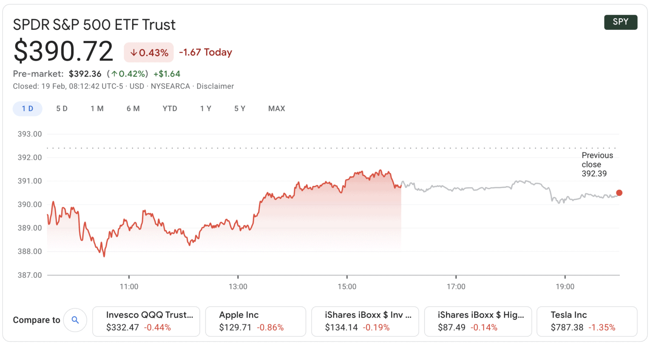Image resolution: width=653 pixels, height=347 pixels.
Task: Keep the 1D view selected
Action: click(x=27, y=108)
